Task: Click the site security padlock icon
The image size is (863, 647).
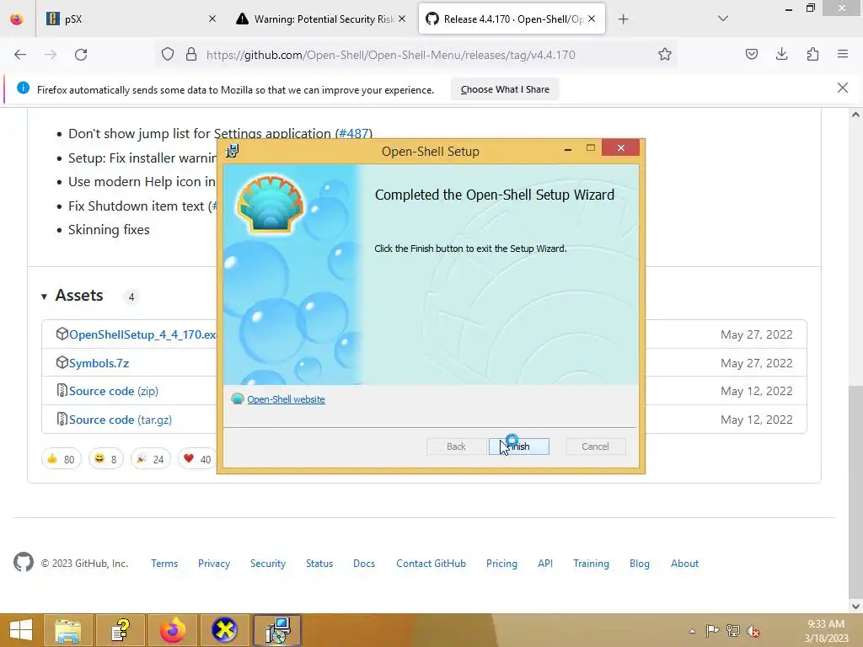Action: pos(191,55)
